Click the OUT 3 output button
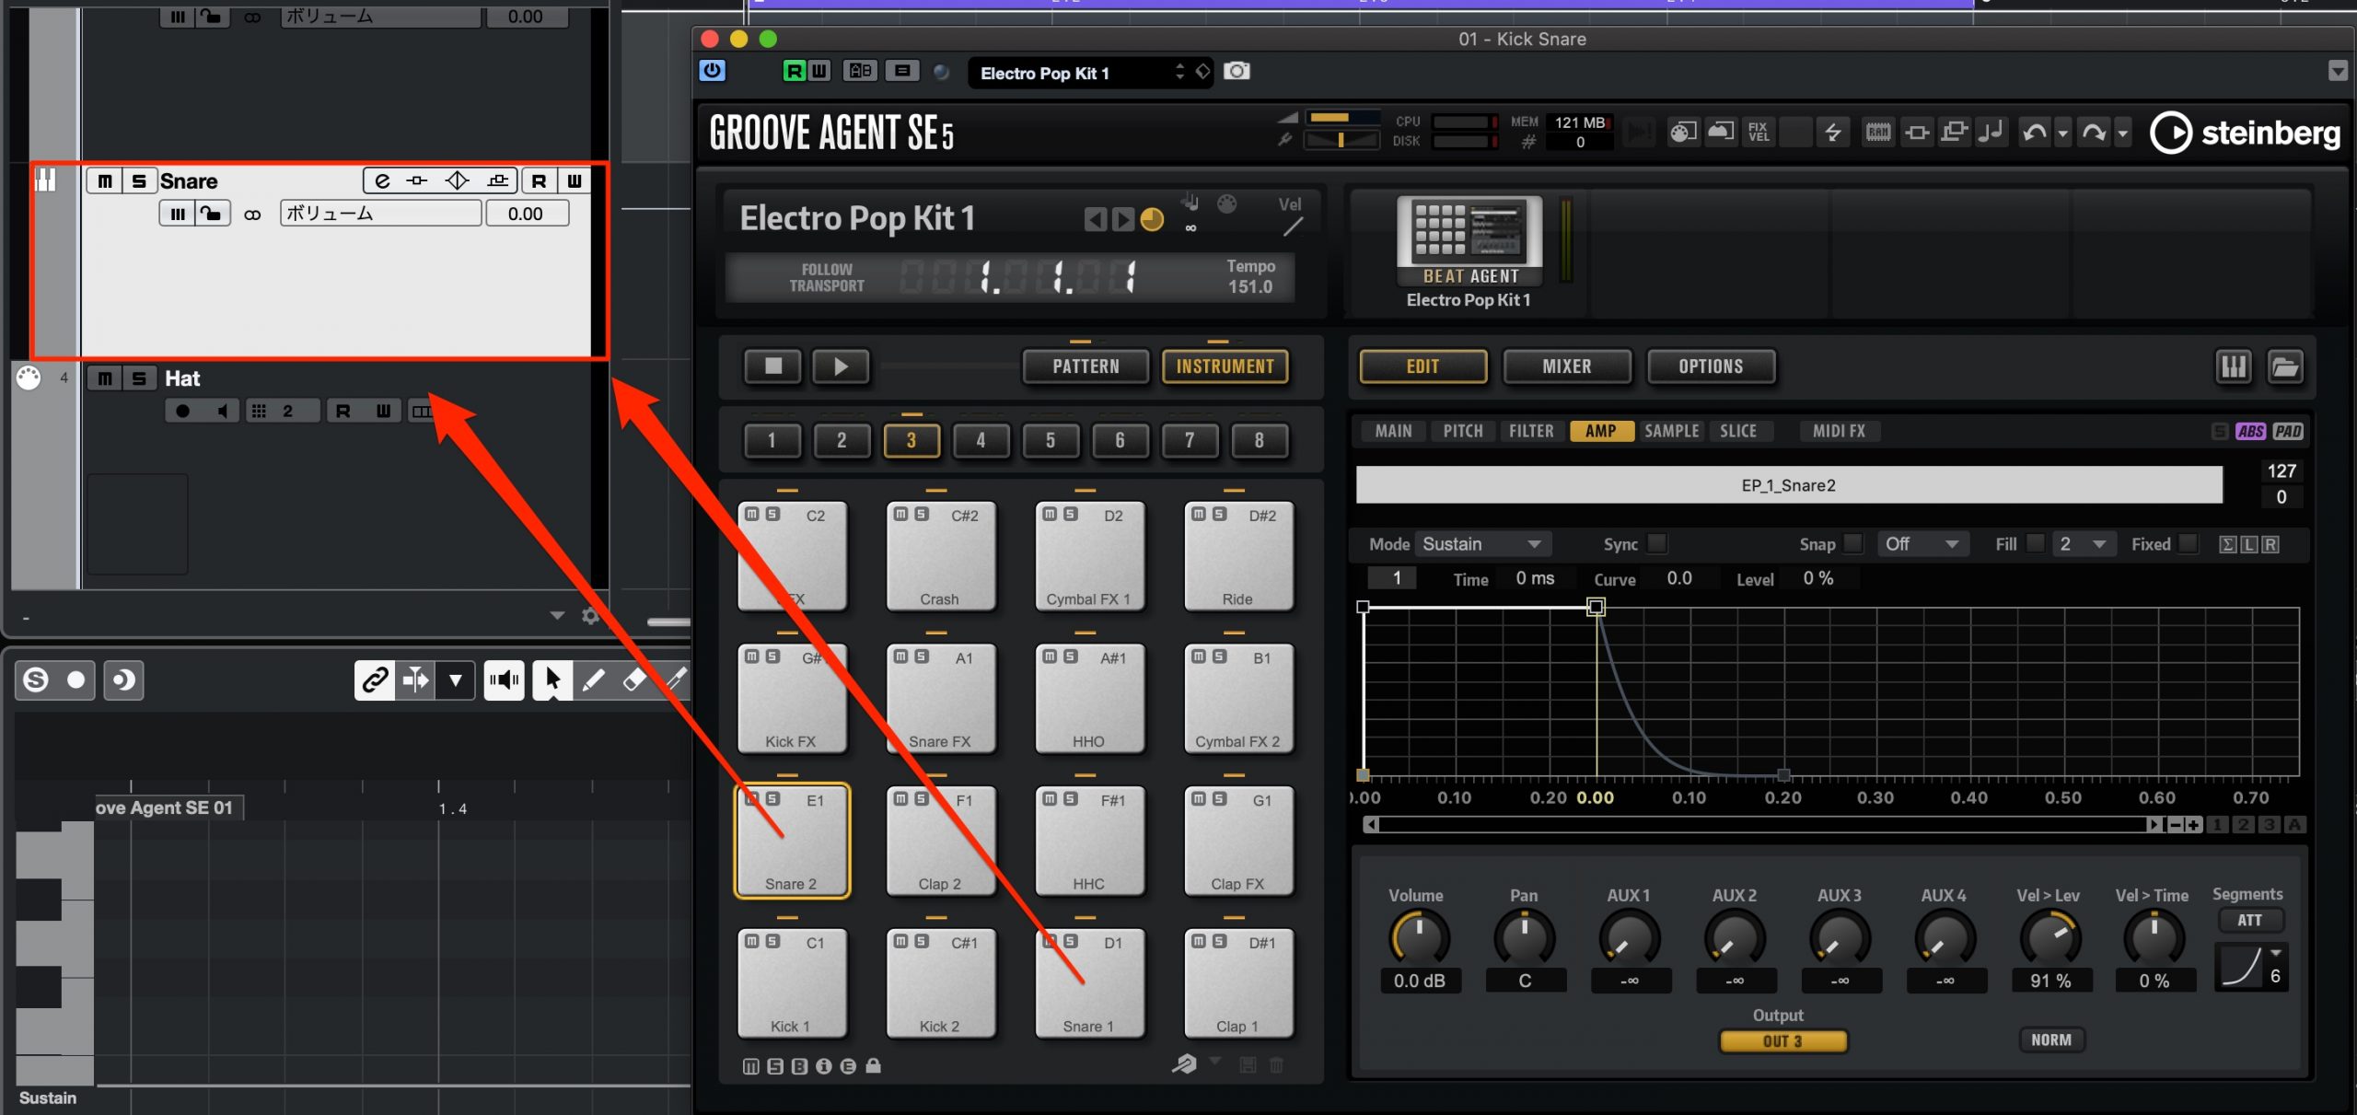Viewport: 2357px width, 1115px height. coord(1782,1040)
